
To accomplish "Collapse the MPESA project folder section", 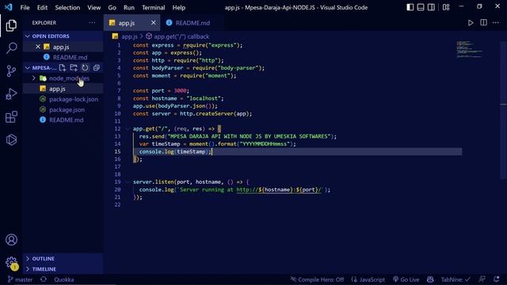I will 28,68.
